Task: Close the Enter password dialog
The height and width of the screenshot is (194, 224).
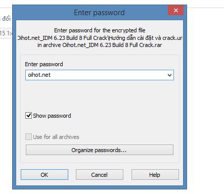Action: pos(175,11)
